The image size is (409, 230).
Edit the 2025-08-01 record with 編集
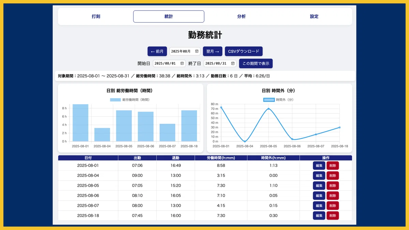tap(319, 166)
